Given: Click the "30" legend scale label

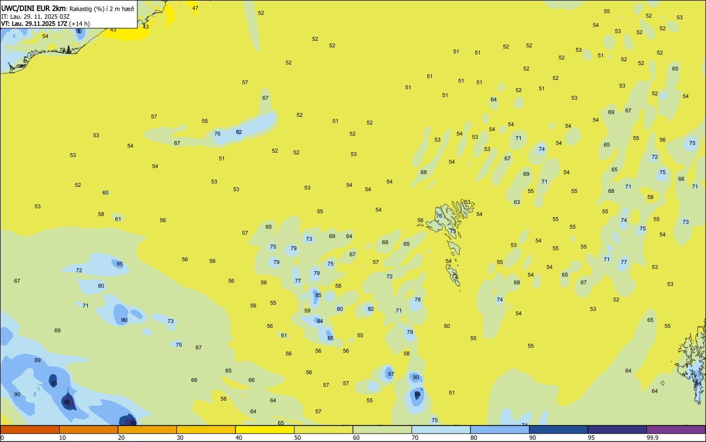Looking at the screenshot, I should click(180, 438).
